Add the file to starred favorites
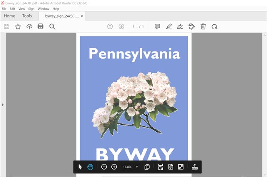The width and height of the screenshot is (267, 177). pos(18,26)
